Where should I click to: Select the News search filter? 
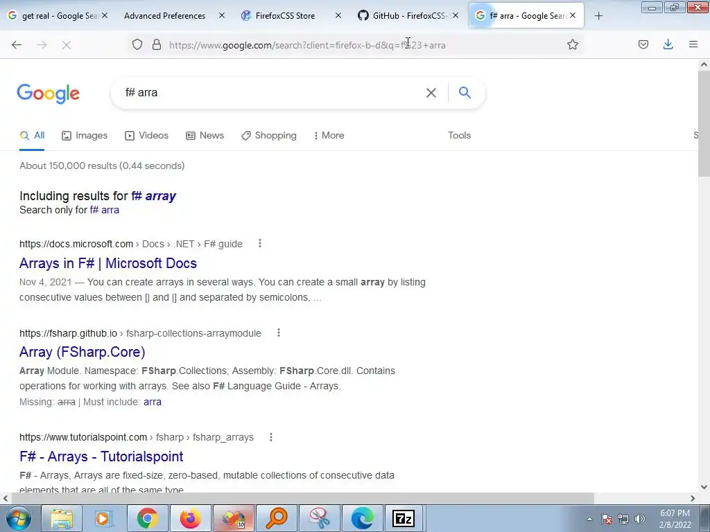click(205, 135)
